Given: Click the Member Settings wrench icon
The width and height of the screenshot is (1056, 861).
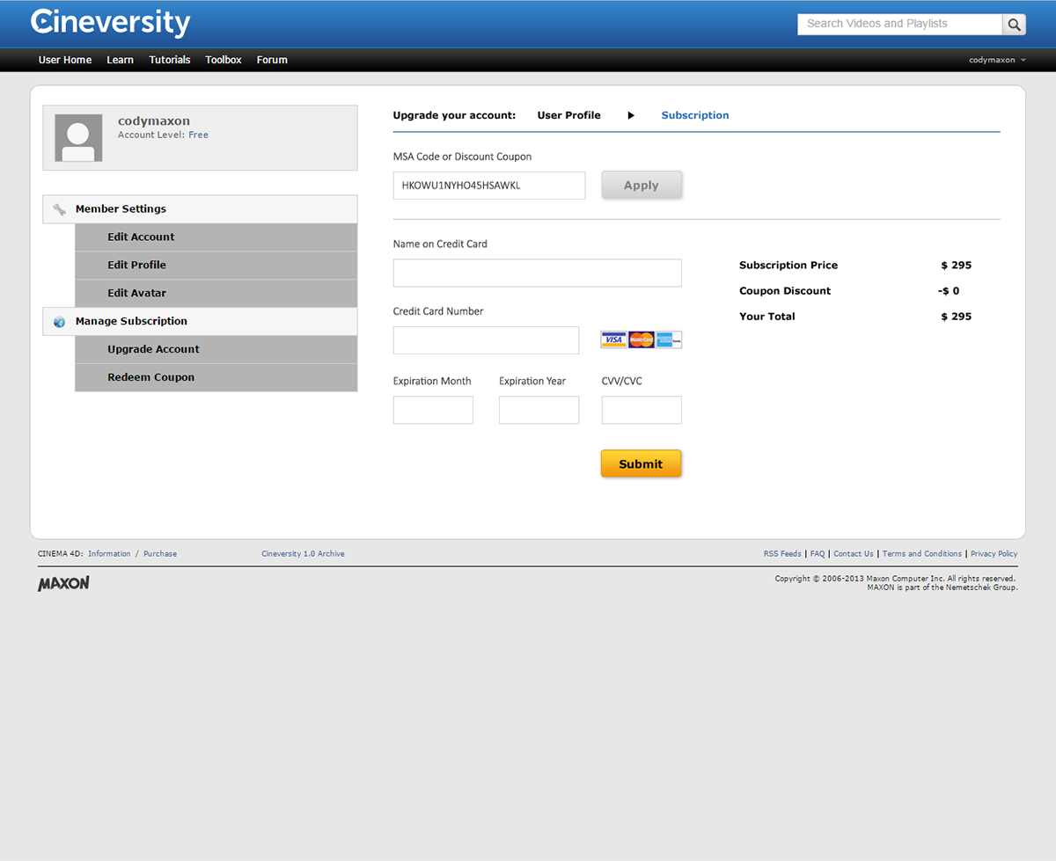Looking at the screenshot, I should [x=59, y=209].
